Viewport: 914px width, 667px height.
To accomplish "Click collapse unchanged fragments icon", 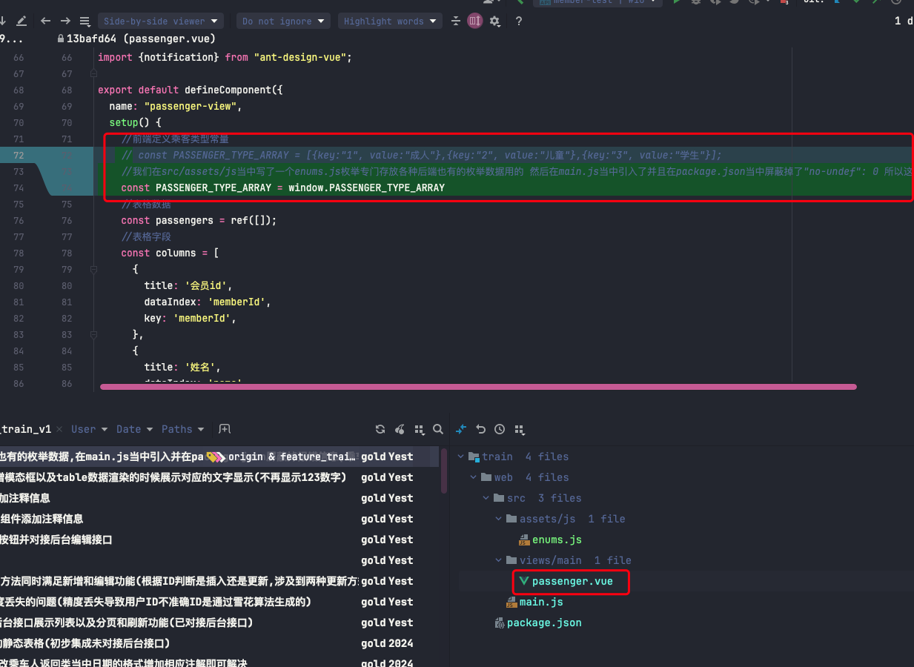I will coord(457,21).
